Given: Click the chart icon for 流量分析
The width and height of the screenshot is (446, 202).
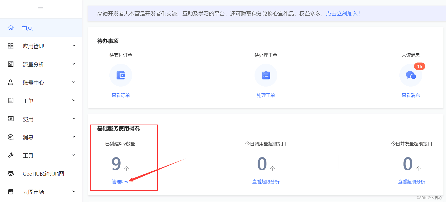Looking at the screenshot, I should [11, 64].
